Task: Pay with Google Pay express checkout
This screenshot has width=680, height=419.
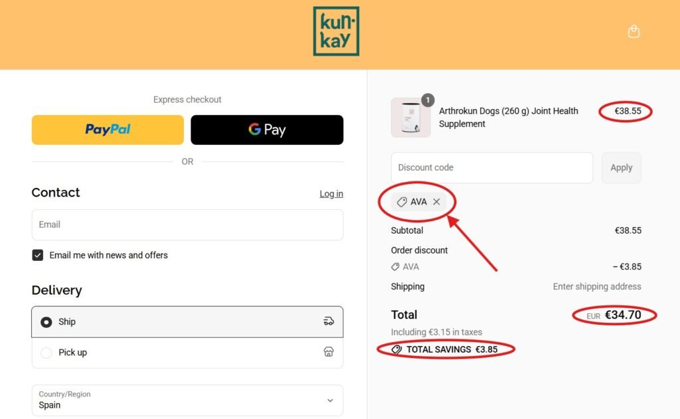Action: pos(267,129)
